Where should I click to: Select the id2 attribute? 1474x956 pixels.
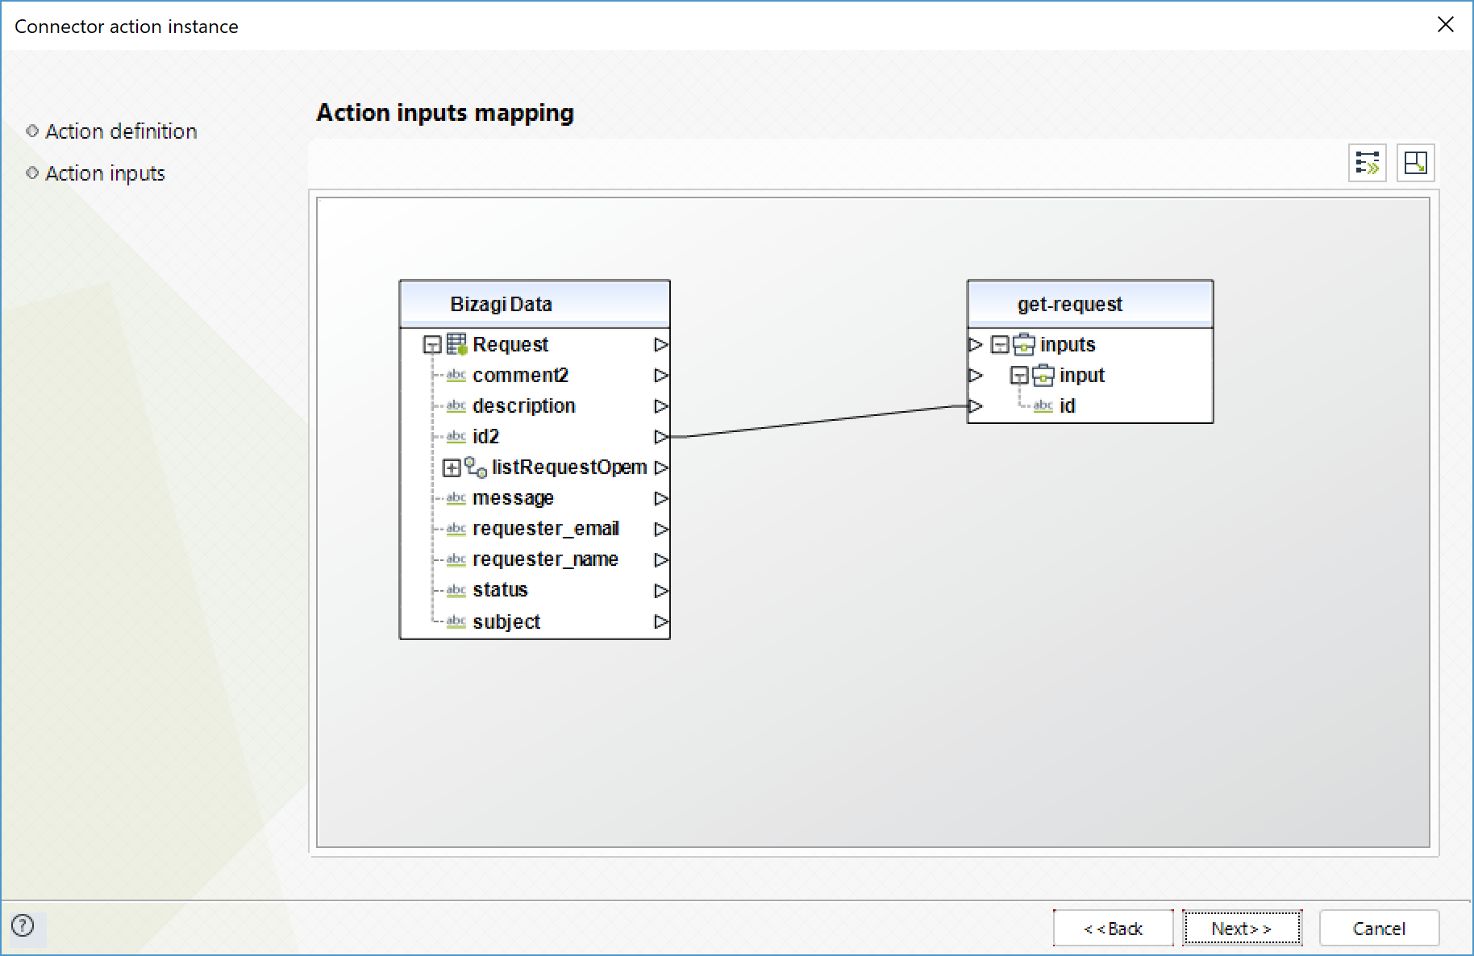(486, 437)
